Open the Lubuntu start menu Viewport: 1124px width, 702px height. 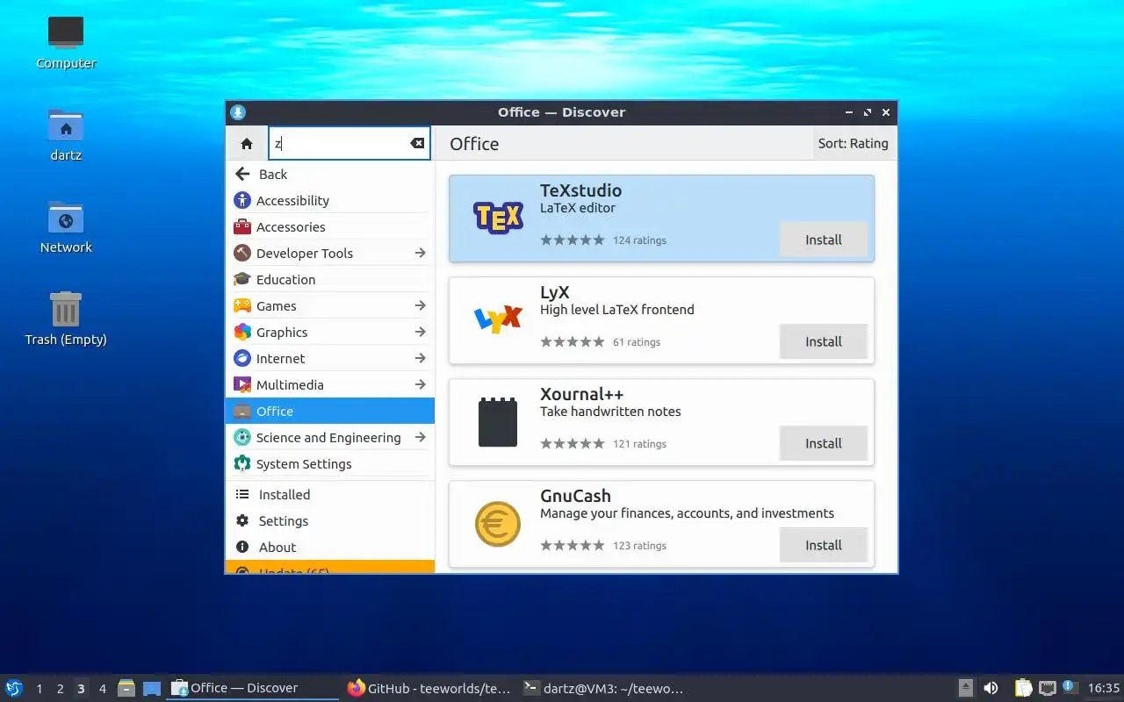pos(14,688)
